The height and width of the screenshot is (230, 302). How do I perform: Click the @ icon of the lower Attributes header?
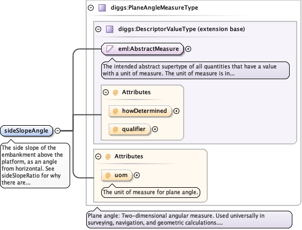coord(108,157)
